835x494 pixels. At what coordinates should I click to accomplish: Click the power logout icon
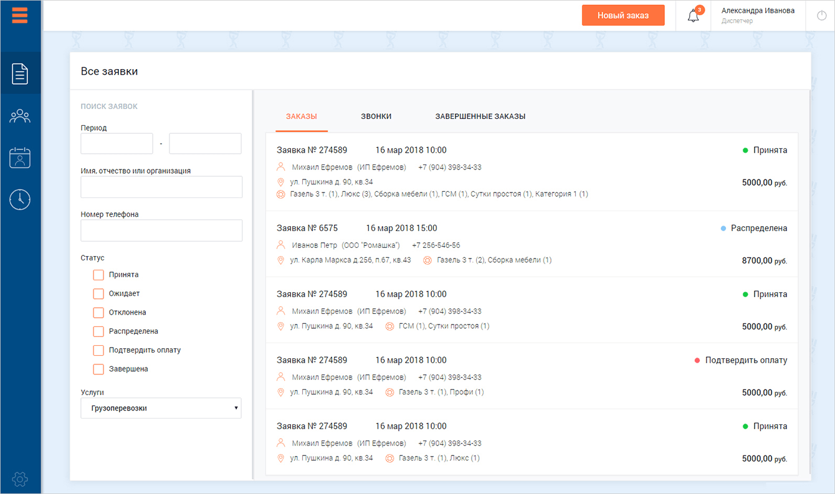pos(821,16)
